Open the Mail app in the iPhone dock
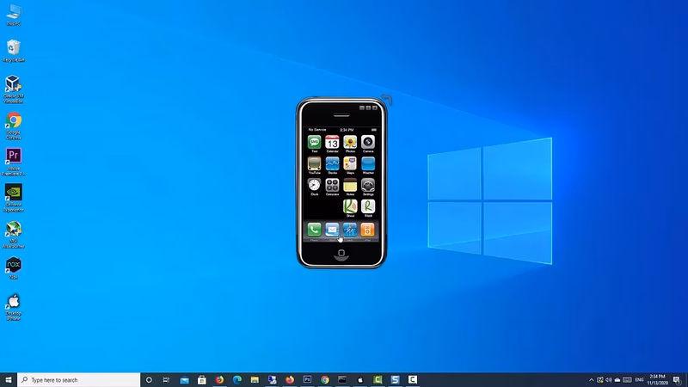This screenshot has width=688, height=387. click(x=332, y=230)
